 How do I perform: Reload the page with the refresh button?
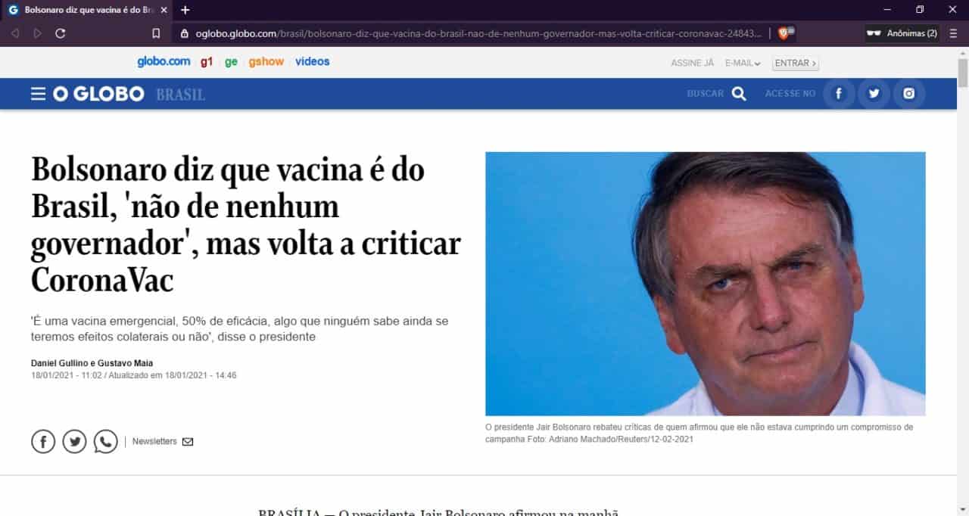point(61,33)
